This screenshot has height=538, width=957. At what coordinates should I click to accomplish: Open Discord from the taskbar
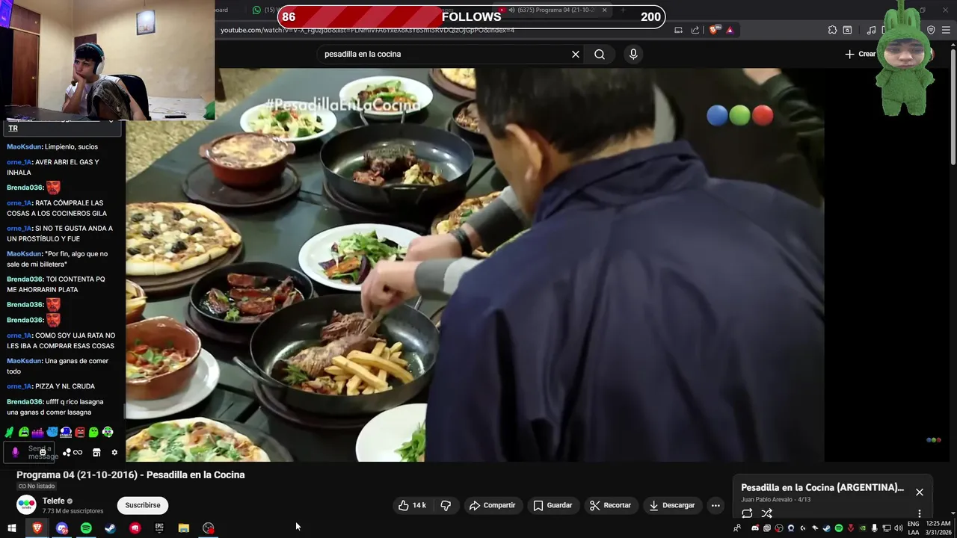click(62, 528)
